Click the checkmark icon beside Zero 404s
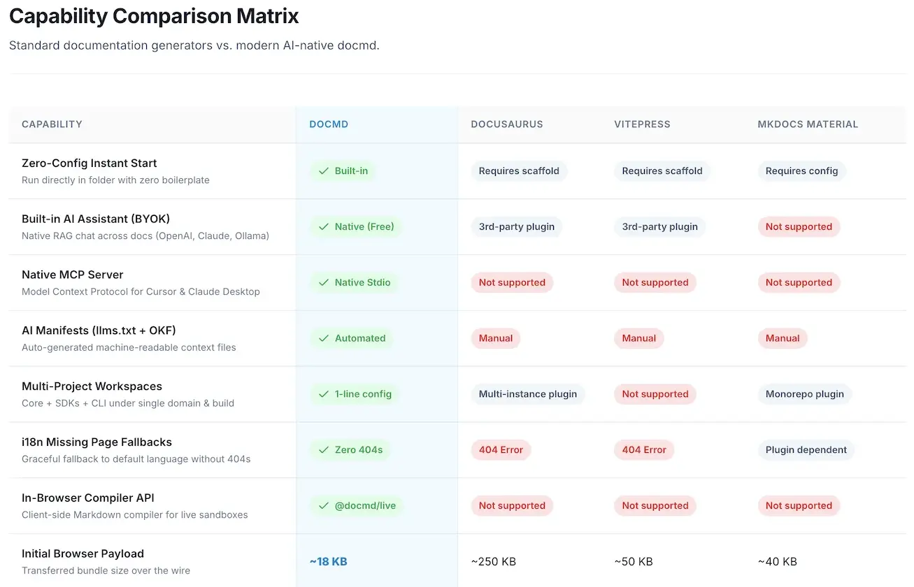914x587 pixels. point(324,450)
